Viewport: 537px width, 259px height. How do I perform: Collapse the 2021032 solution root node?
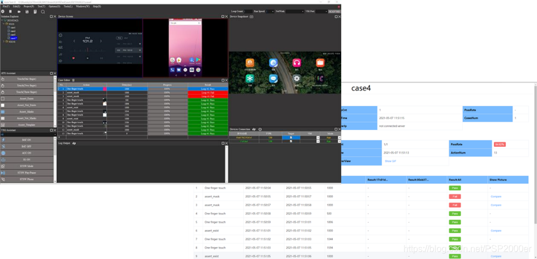2,21
